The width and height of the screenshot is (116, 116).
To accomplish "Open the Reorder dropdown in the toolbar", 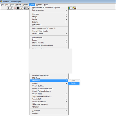I will (70, 8).
